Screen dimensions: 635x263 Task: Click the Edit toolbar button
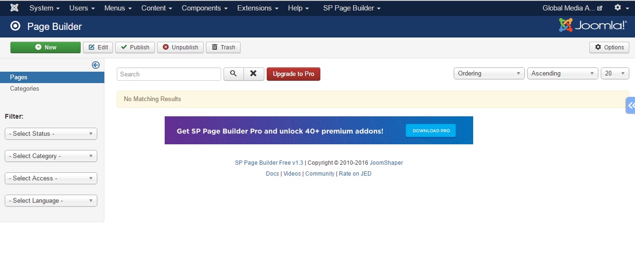click(98, 47)
